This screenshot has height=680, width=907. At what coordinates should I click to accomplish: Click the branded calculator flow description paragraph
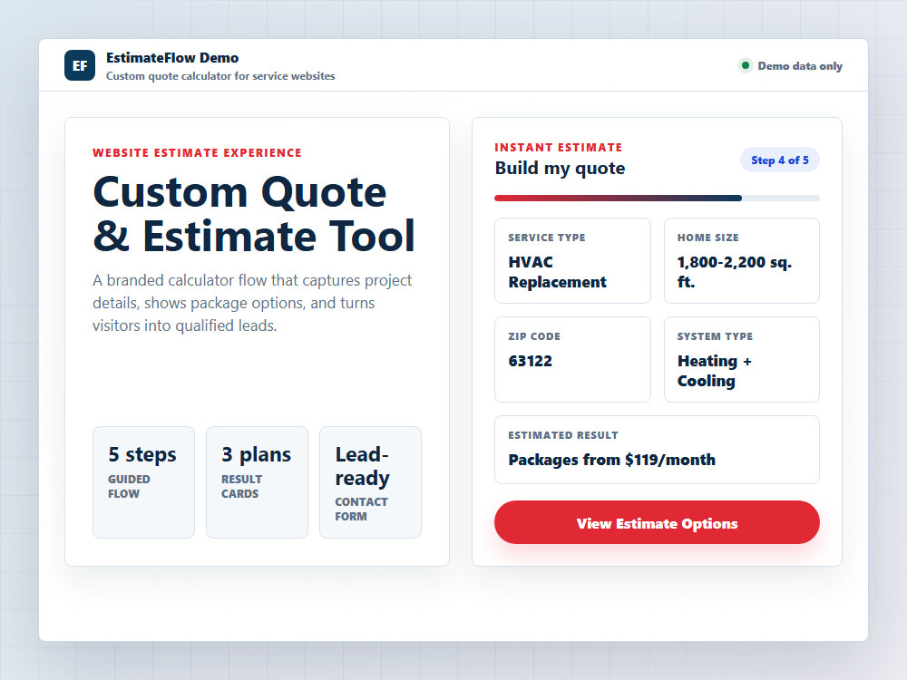pyautogui.click(x=252, y=303)
